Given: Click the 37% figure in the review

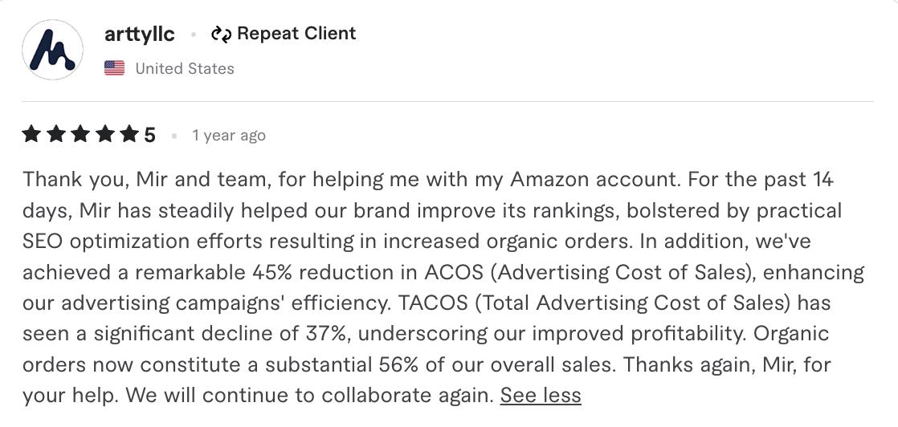Looking at the screenshot, I should pos(326,333).
